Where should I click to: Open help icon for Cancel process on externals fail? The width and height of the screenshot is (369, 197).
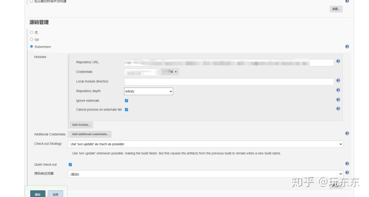338,108
